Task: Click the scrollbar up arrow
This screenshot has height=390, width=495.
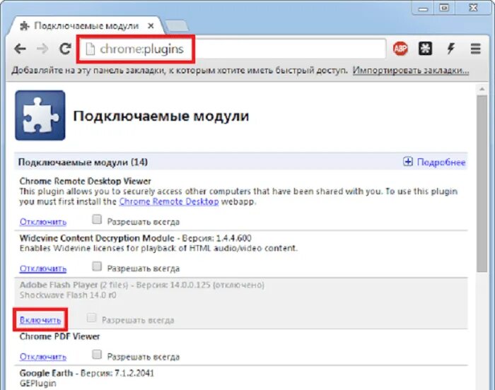Action: click(x=482, y=89)
